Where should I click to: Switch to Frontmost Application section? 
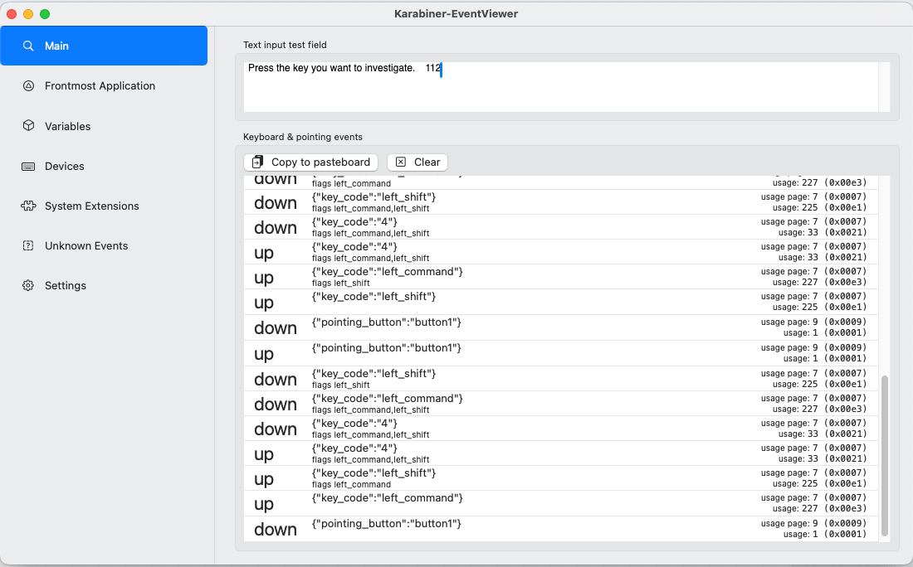[x=104, y=86]
